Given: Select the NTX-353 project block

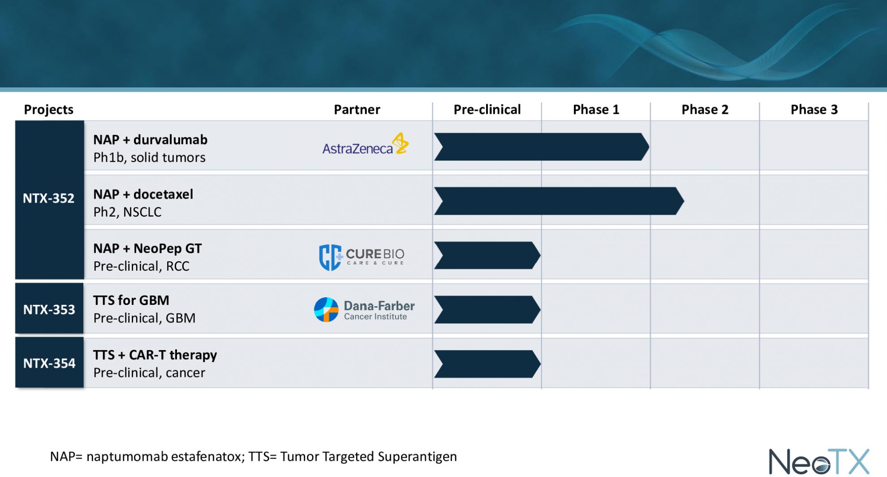Looking at the screenshot, I should tap(49, 309).
